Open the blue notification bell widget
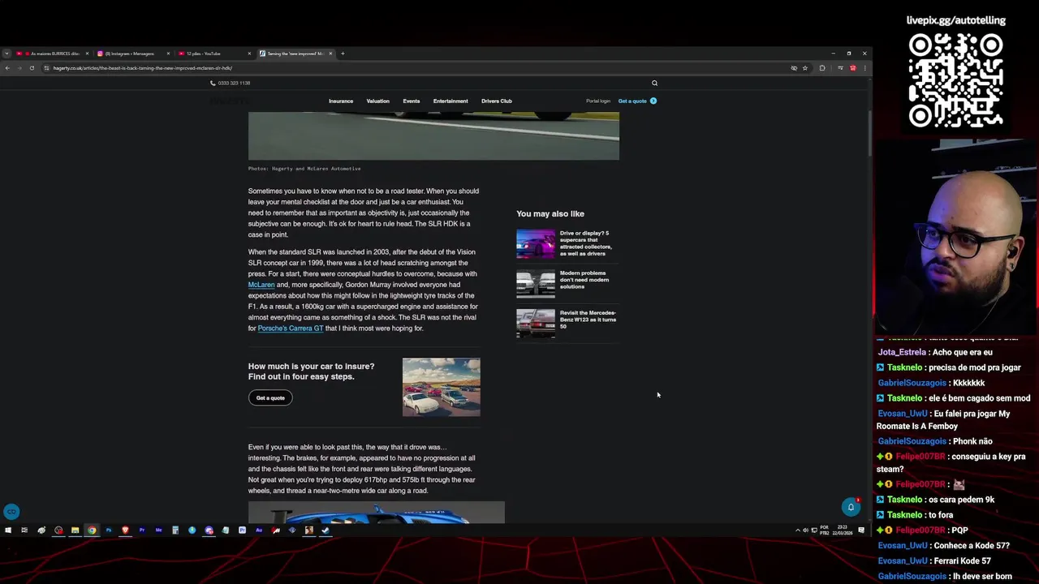Image resolution: width=1039 pixels, height=584 pixels. 851,508
